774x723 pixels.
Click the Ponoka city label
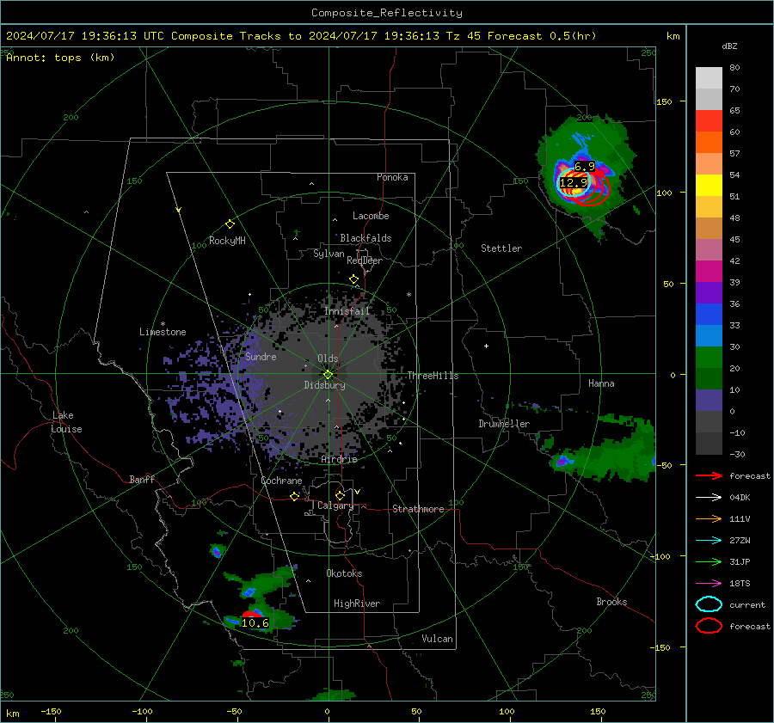(x=392, y=177)
